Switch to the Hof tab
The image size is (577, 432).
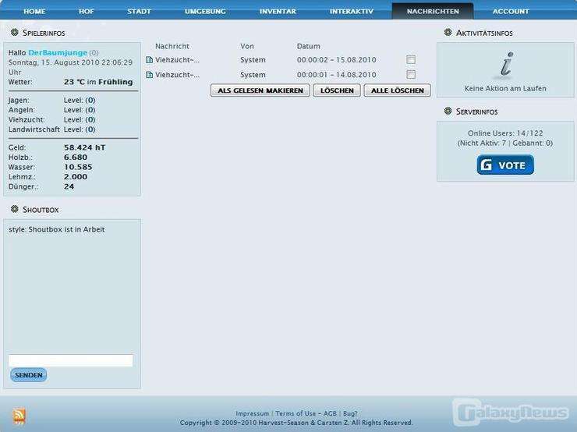point(87,12)
